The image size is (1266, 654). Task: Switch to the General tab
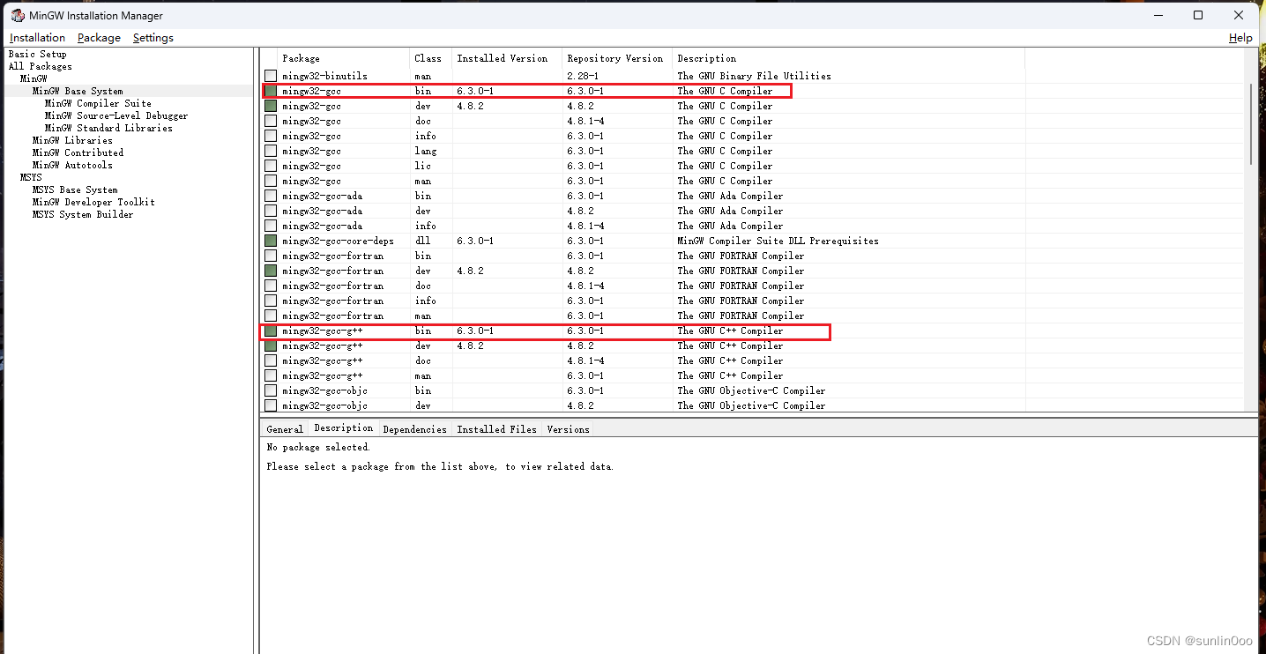click(285, 429)
